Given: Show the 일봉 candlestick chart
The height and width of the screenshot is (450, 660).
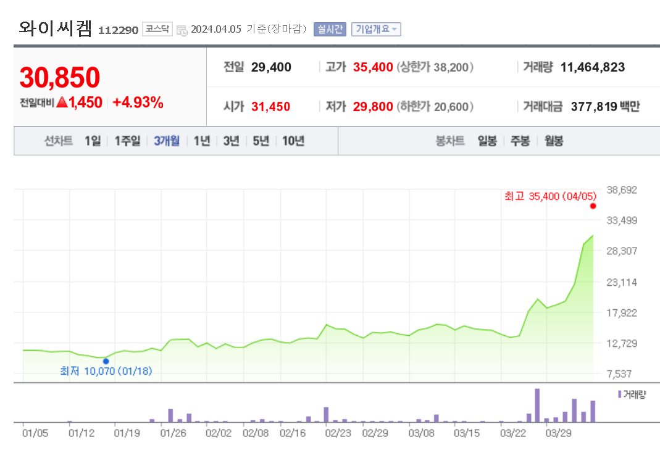Looking at the screenshot, I should pyautogui.click(x=487, y=141).
